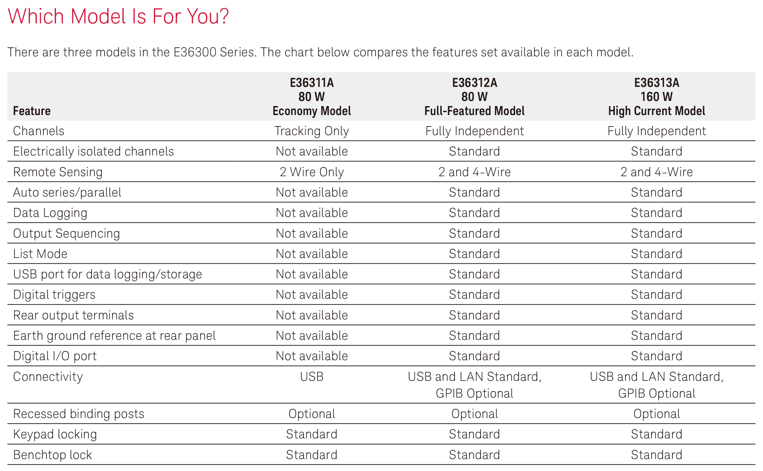The height and width of the screenshot is (471, 763).
Task: Click 'Tracking Only' in the Channels row
Action: point(312,131)
